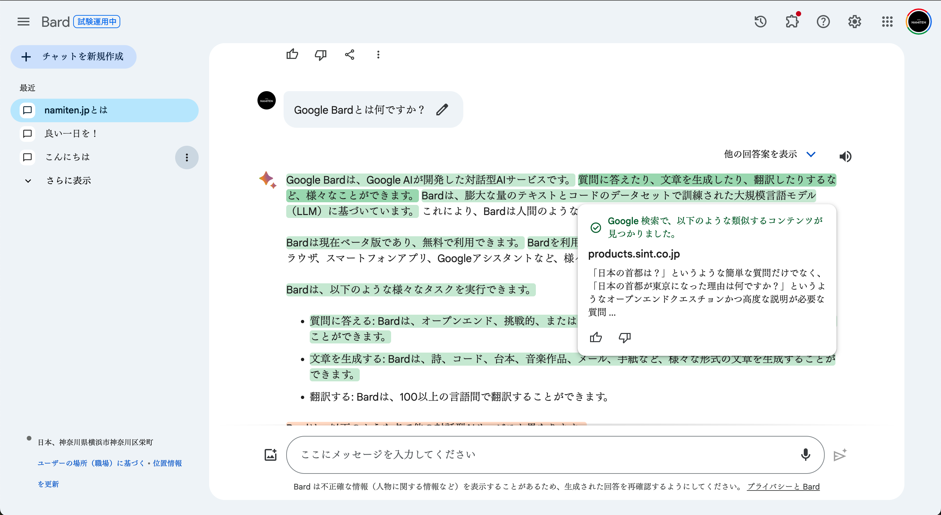This screenshot has width=941, height=515.
Task: Open the Google apps grid
Action: 887,22
